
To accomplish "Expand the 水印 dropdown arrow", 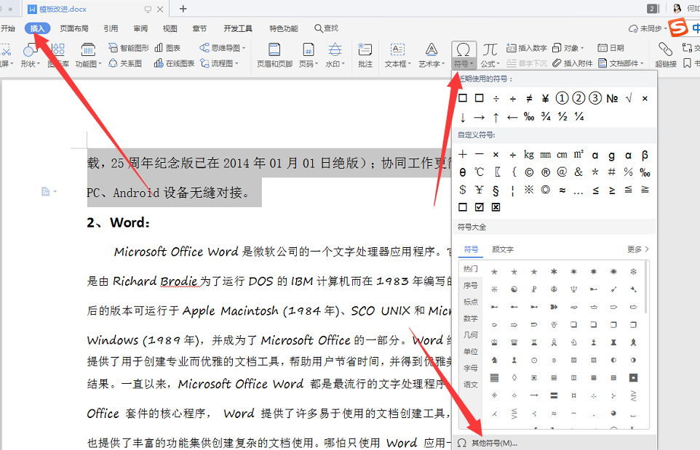I will click(343, 64).
